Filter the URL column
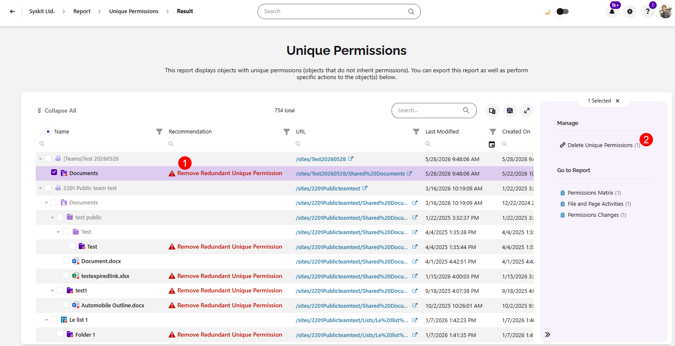 click(416, 132)
